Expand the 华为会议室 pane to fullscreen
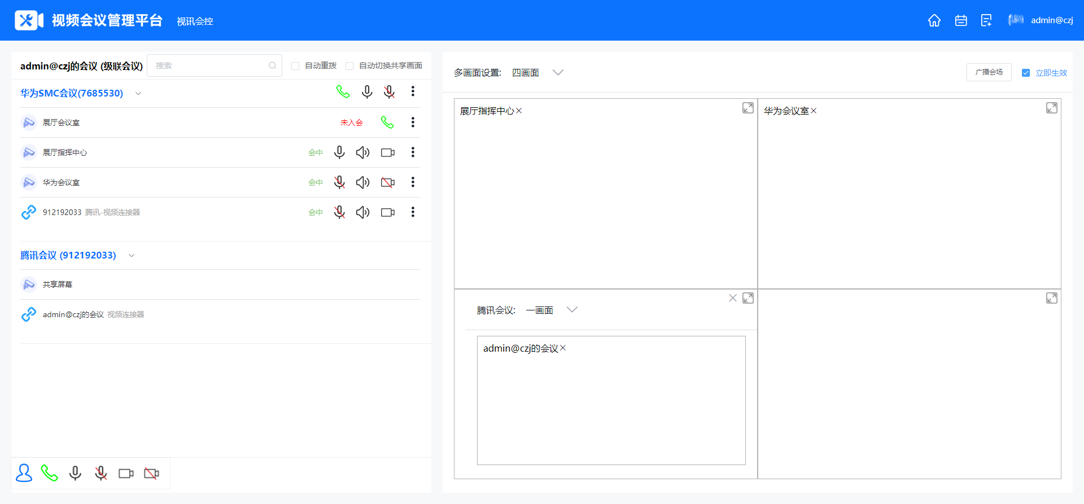This screenshot has width=1084, height=504. click(1052, 108)
